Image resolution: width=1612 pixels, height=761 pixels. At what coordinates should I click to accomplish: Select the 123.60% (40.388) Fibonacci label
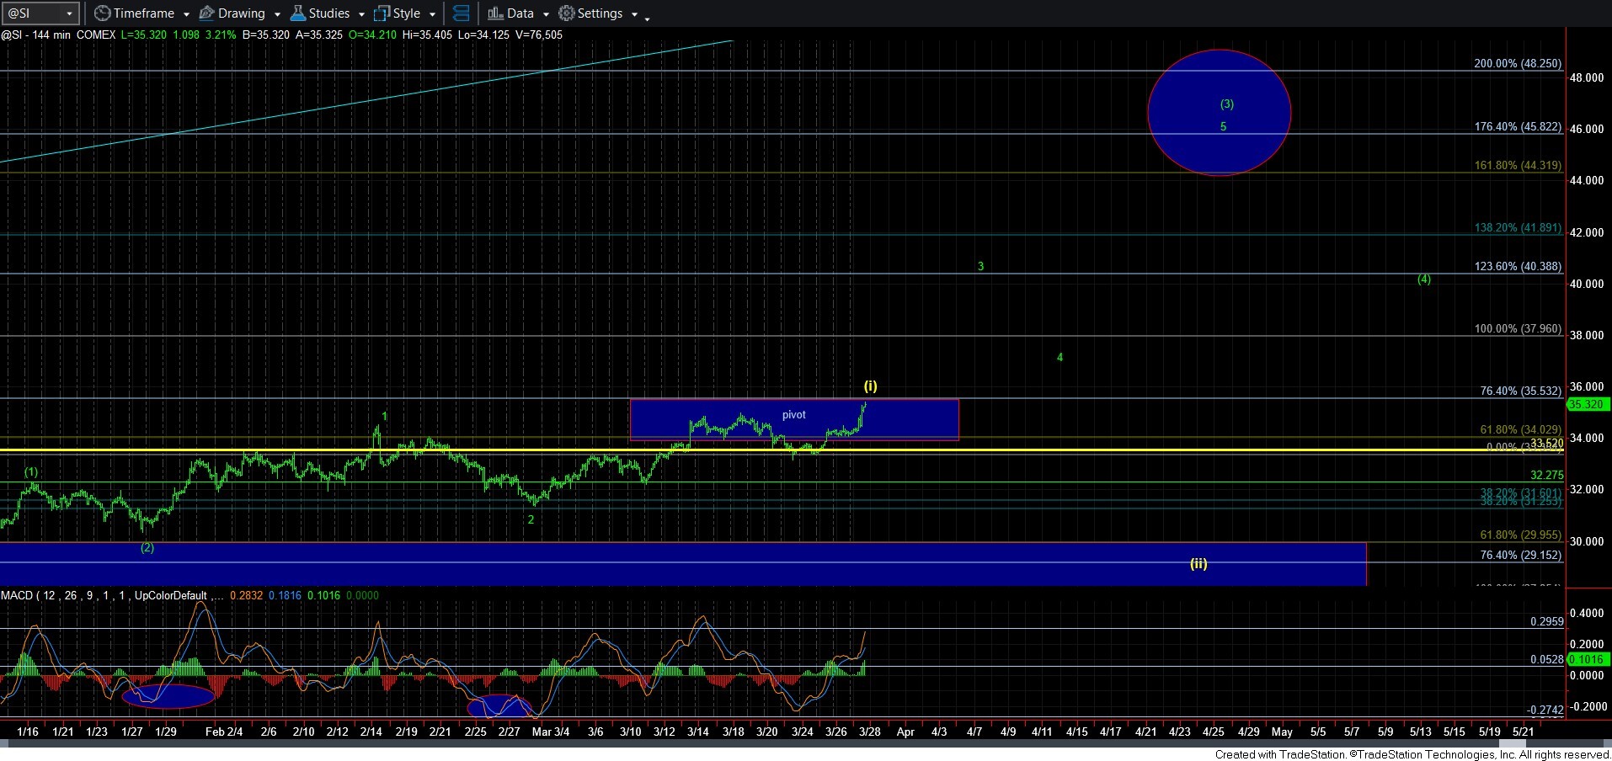[x=1518, y=266]
